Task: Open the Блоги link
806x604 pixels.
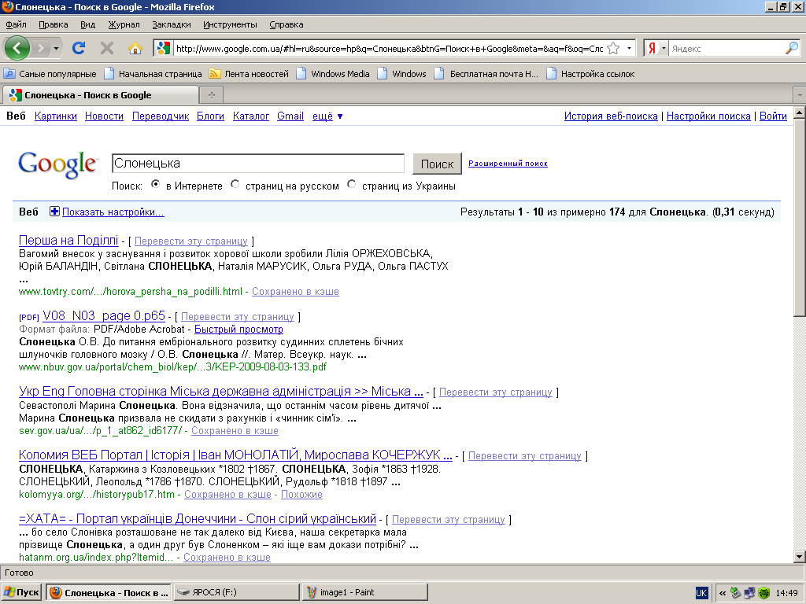Action: point(210,116)
